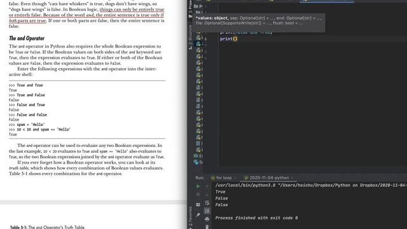Click the down arrow icon in Run toolbar
This screenshot has width=407, height=229.
pyautogui.click(x=207, y=195)
